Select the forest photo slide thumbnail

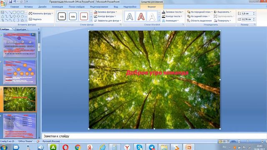(20, 99)
